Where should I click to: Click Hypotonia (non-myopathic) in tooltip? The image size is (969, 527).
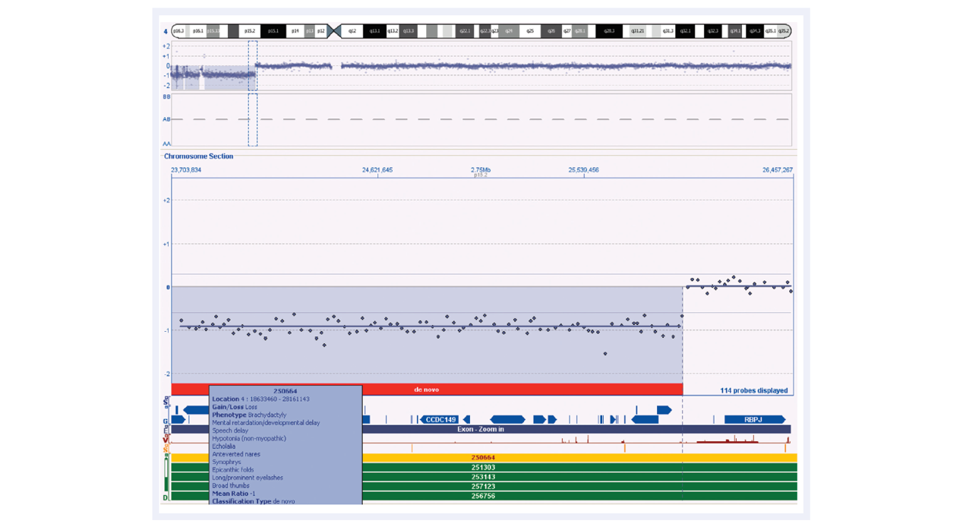[x=249, y=438]
